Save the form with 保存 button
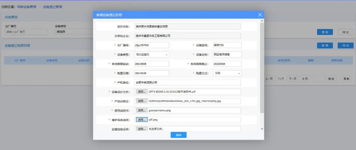The image size is (356, 150). coord(178,135)
